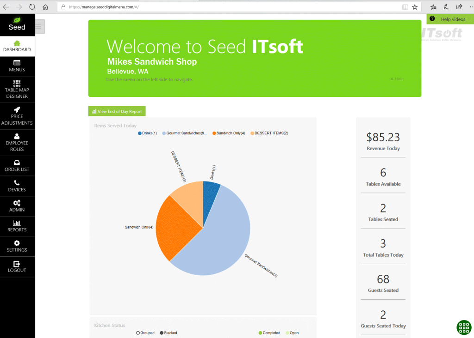Open Devices phone icon
Screen dimensions: 474x338
click(17, 183)
